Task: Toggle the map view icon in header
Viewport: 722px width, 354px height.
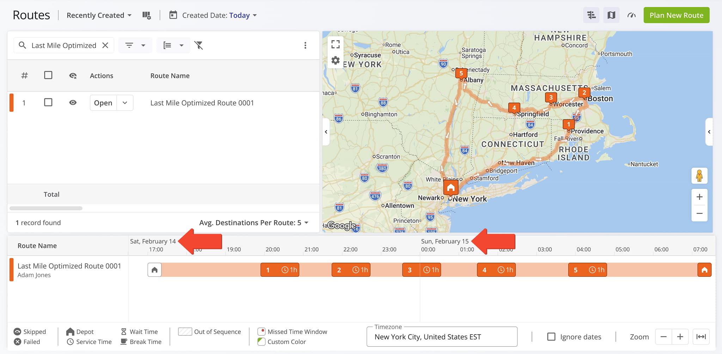Action: pos(611,15)
